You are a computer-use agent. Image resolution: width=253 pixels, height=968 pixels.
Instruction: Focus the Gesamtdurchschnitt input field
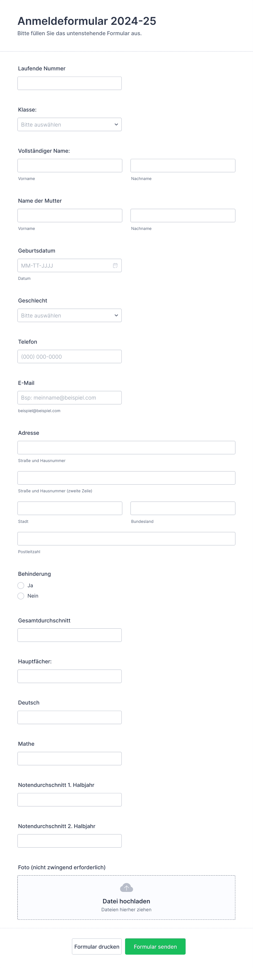pos(69,635)
